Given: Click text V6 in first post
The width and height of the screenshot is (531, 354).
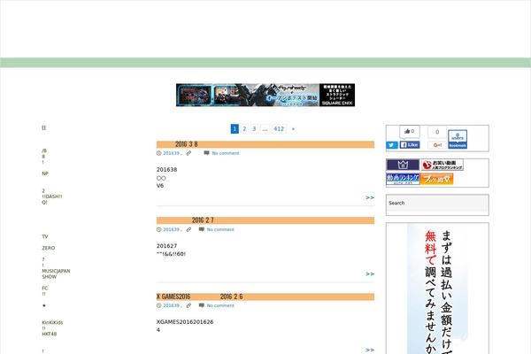Looking at the screenshot, I should point(160,186).
